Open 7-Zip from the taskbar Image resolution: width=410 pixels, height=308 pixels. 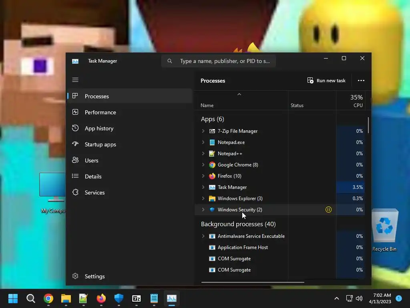(137, 298)
